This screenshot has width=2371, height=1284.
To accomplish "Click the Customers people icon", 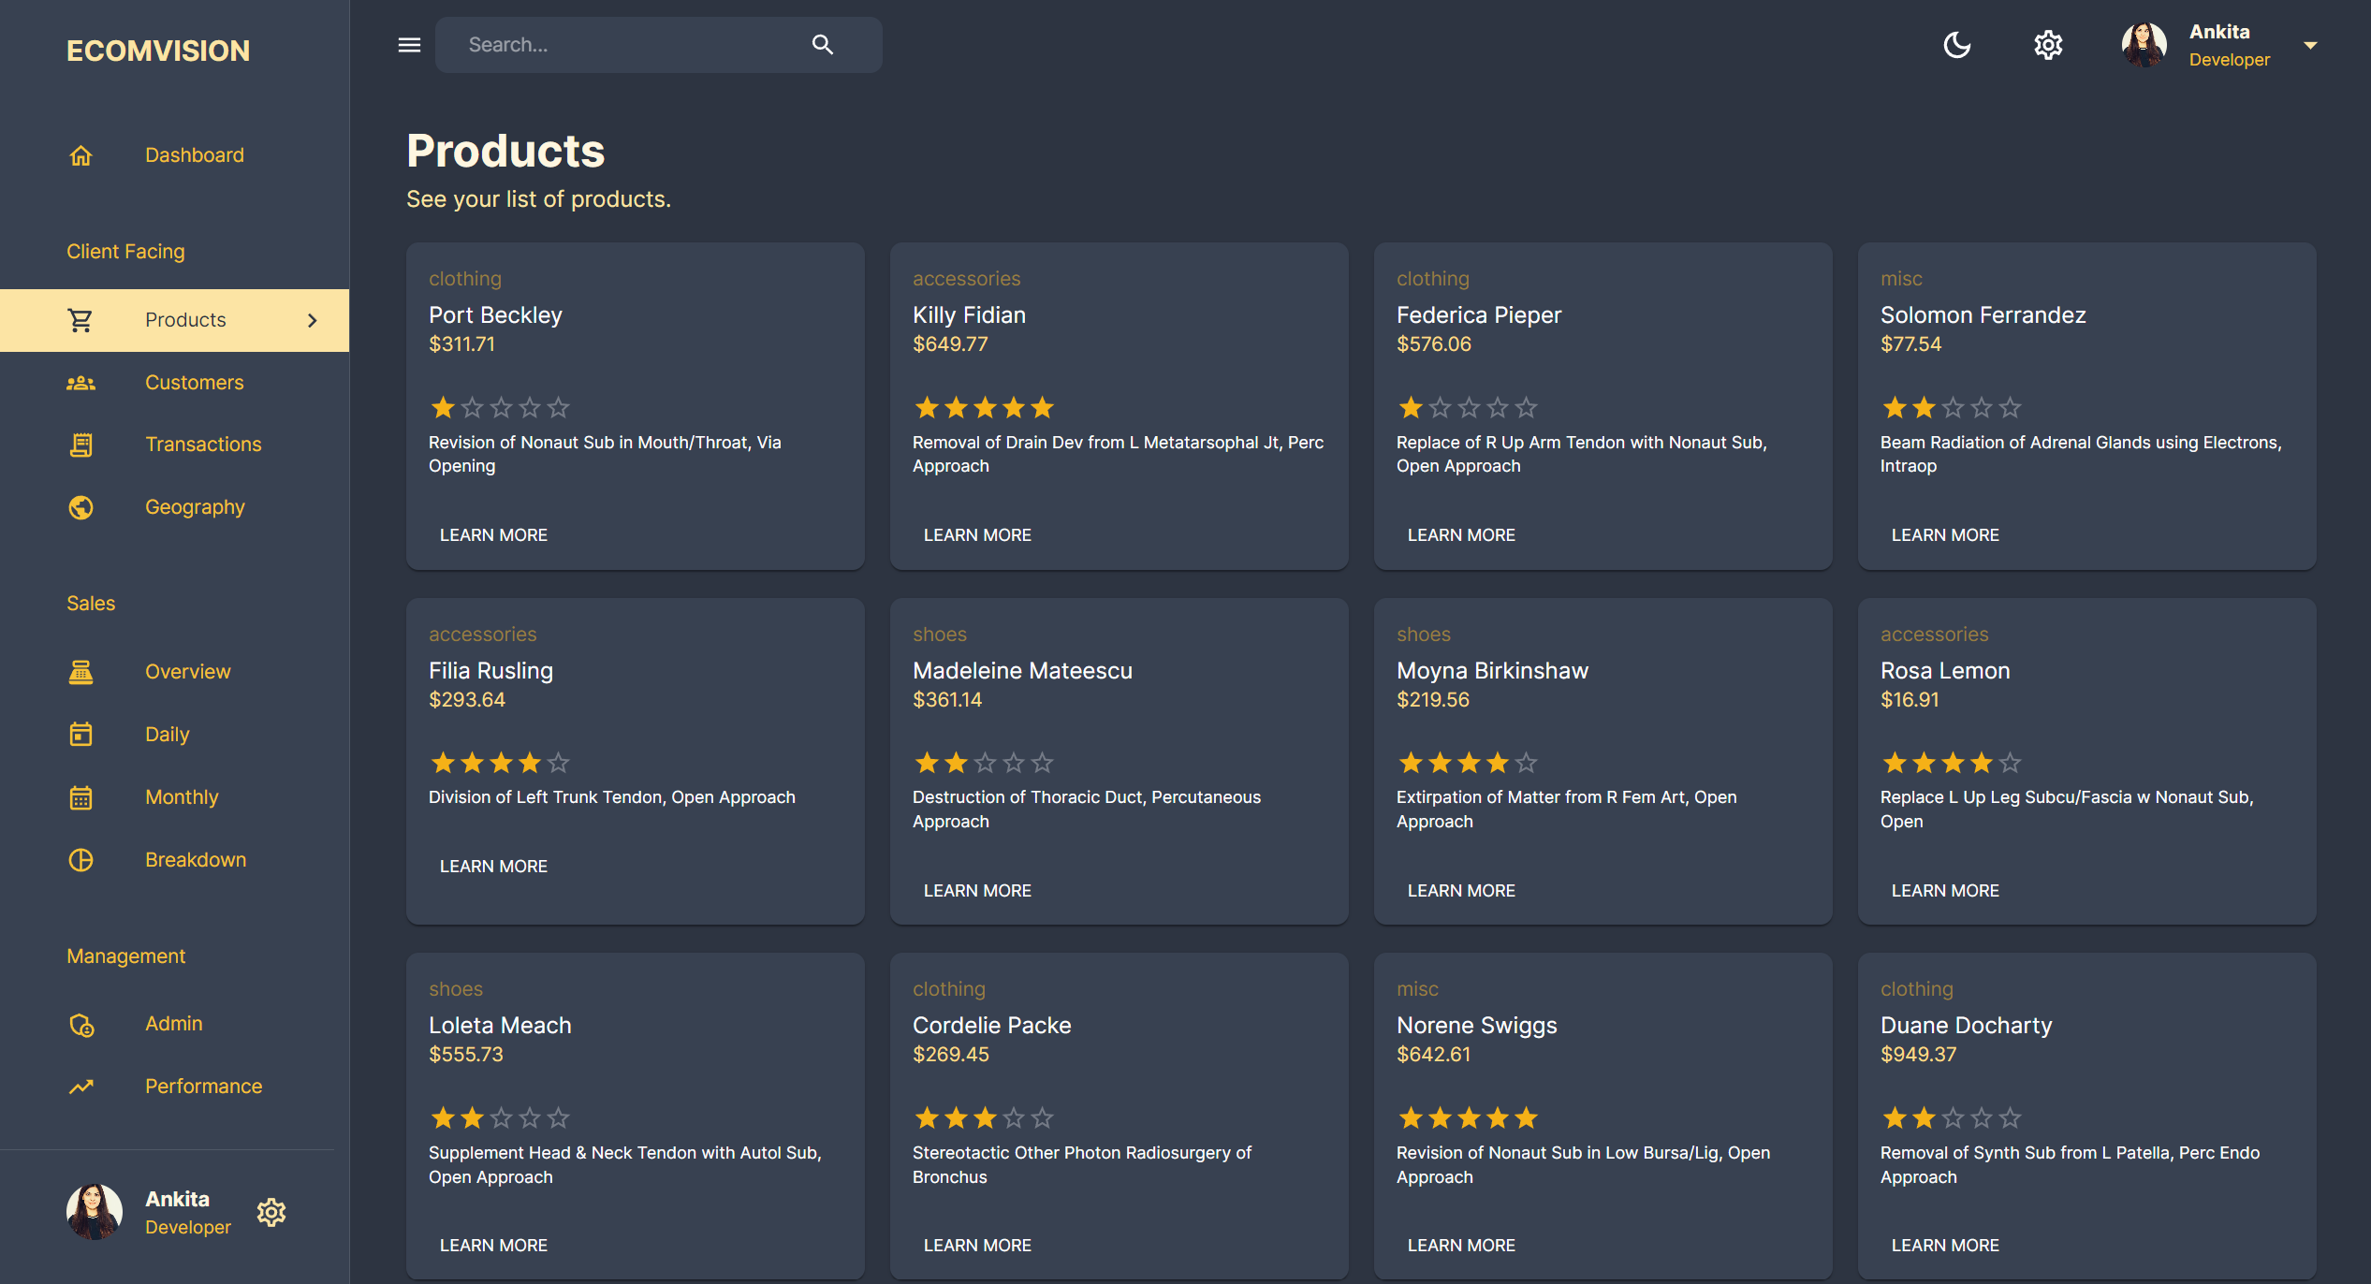I will [81, 383].
